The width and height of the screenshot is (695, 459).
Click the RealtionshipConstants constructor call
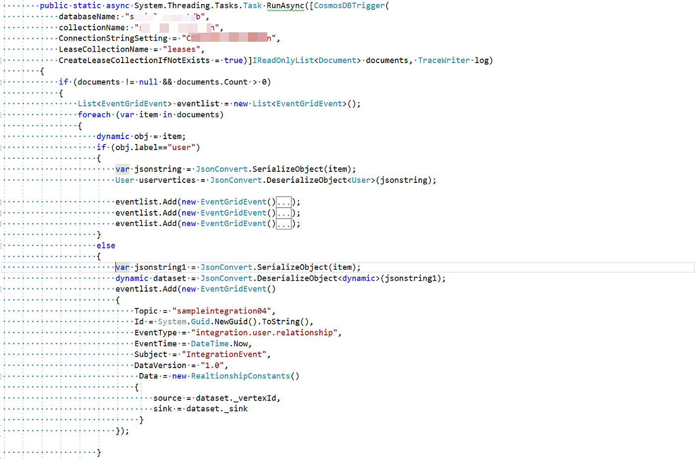240,376
